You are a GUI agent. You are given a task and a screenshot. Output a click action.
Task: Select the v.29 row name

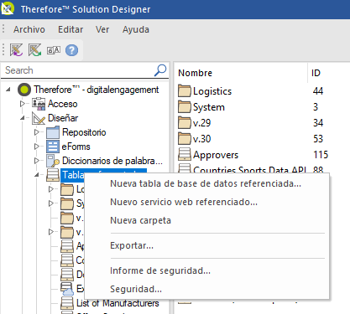(201, 123)
